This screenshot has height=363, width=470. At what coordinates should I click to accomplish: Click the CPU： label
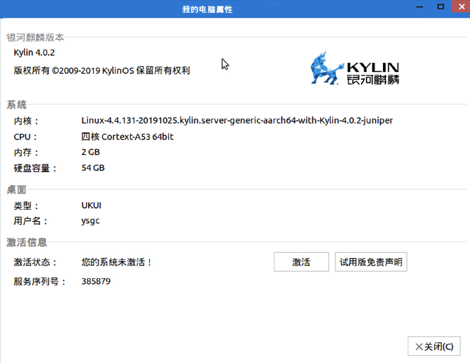25,137
